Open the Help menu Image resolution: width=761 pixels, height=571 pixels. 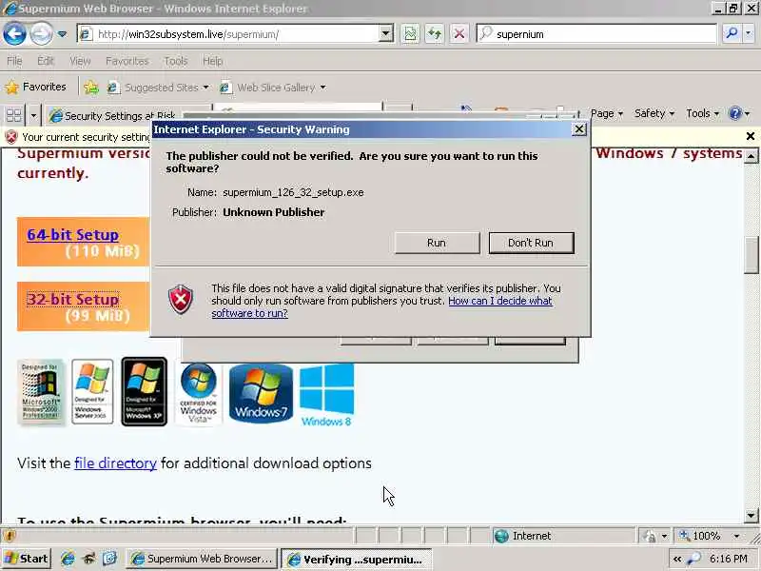[x=212, y=61]
